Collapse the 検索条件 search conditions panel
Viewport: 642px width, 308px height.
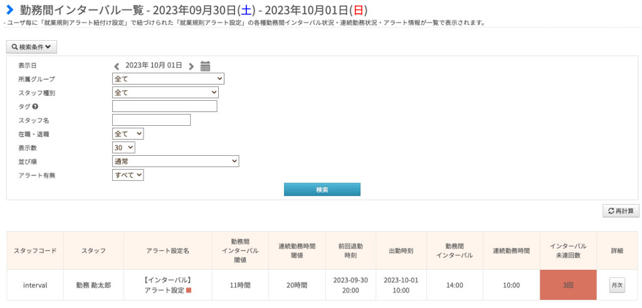(31, 47)
